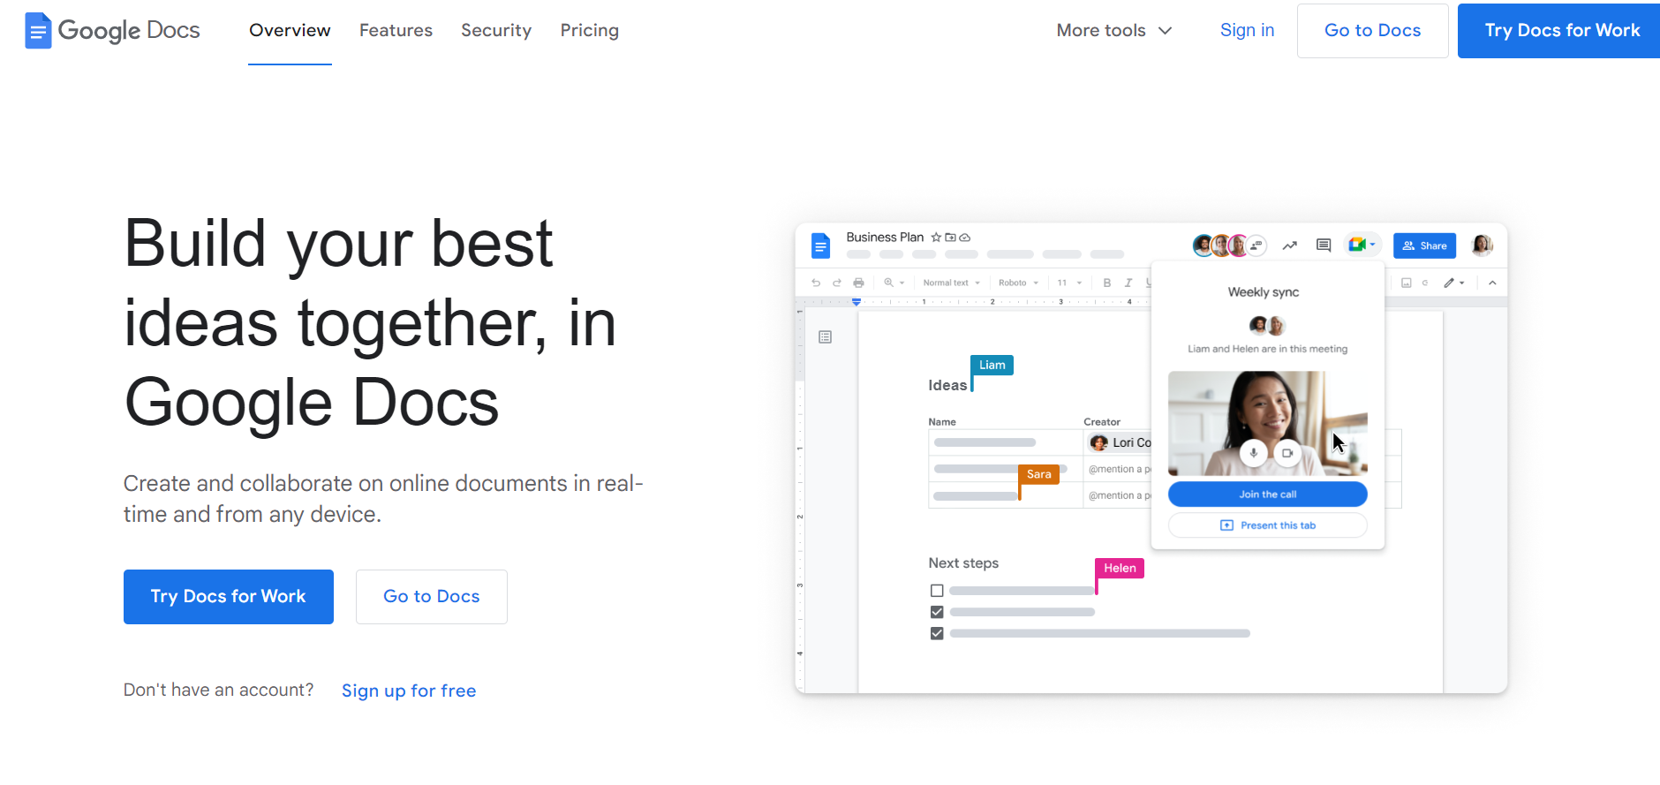The height and width of the screenshot is (785, 1660).
Task: Click the two-person avatars under Weekly sync
Action: click(1268, 326)
